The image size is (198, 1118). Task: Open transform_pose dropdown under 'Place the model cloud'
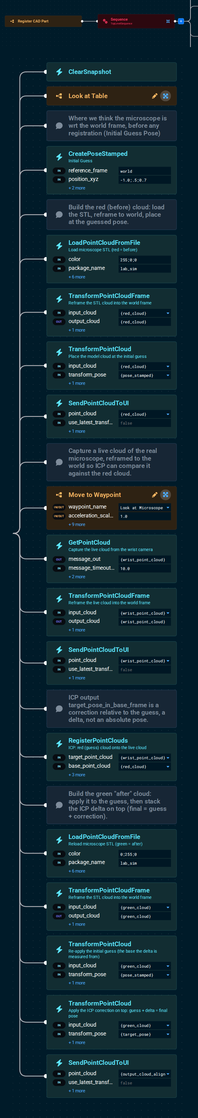(x=145, y=375)
